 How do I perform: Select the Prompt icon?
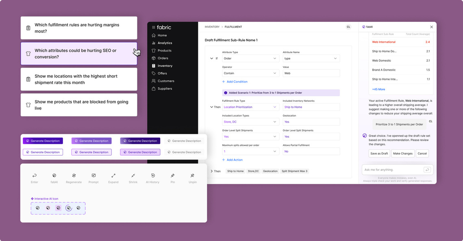(x=93, y=176)
